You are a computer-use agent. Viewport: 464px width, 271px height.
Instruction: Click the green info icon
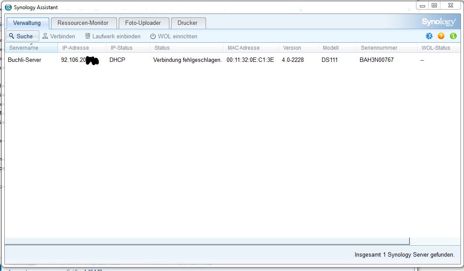pos(453,36)
